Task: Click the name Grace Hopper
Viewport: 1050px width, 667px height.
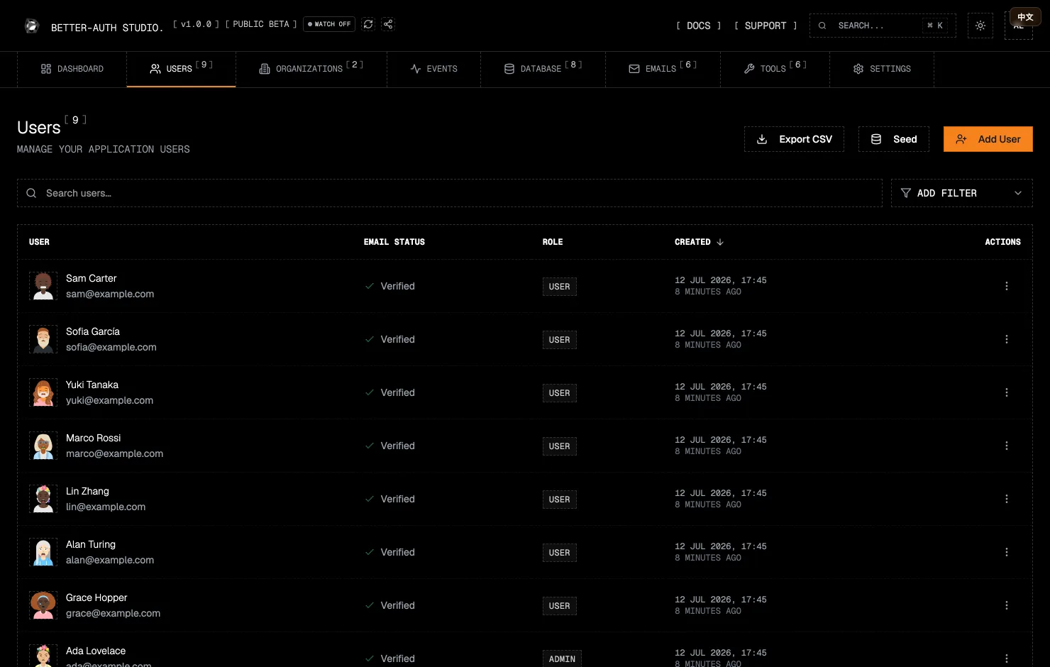Action: 96,597
